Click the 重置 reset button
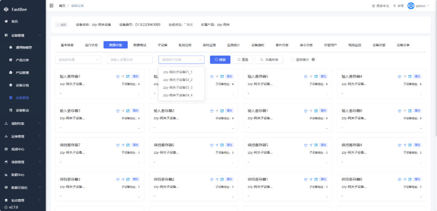 [243, 60]
